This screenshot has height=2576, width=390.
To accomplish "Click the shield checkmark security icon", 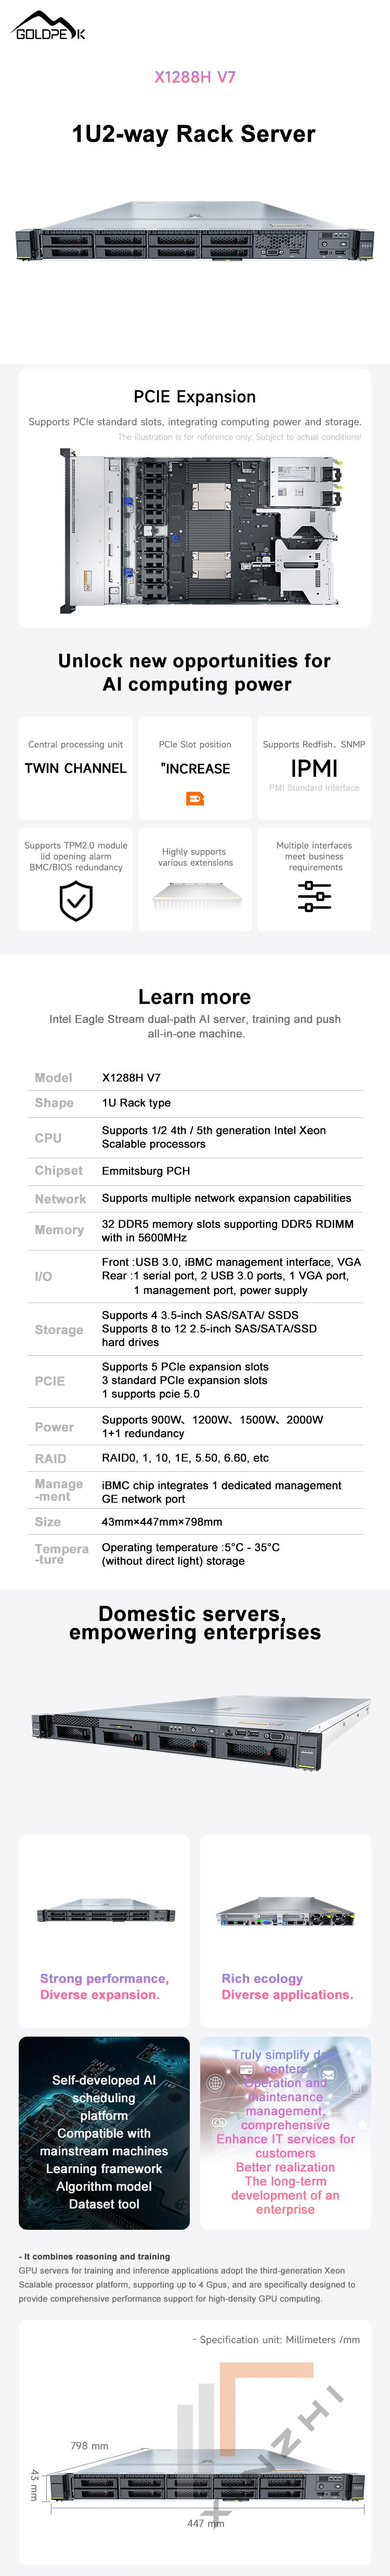I will click(x=76, y=902).
